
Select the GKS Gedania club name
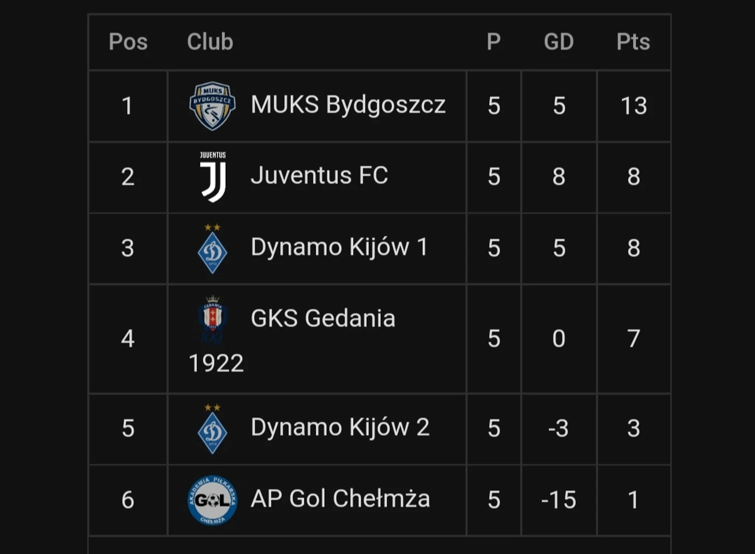[x=323, y=318]
